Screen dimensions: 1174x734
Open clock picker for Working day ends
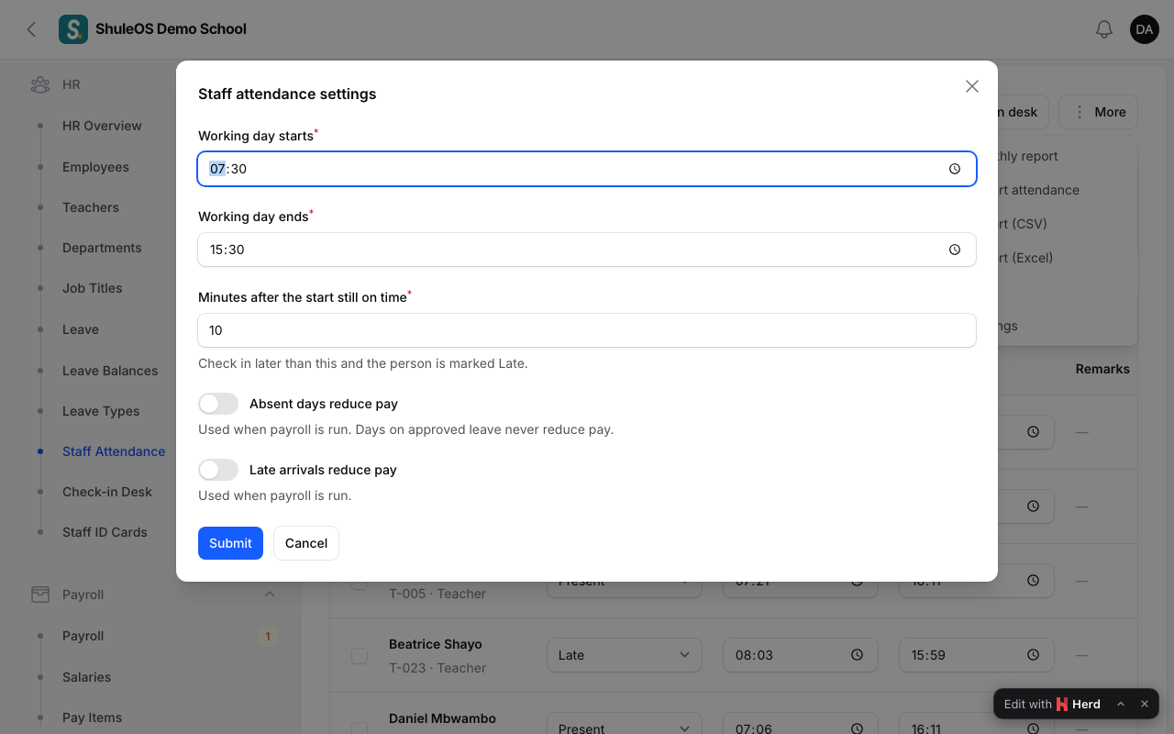[955, 250]
